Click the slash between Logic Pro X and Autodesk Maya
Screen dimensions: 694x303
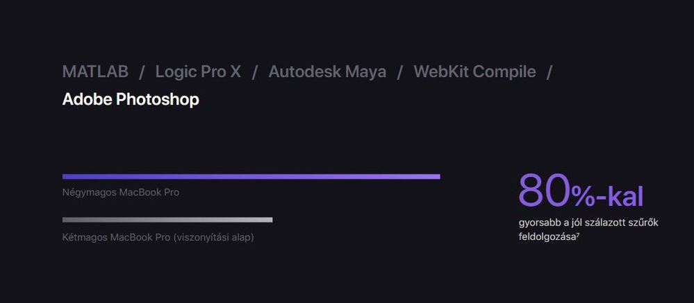click(x=254, y=72)
